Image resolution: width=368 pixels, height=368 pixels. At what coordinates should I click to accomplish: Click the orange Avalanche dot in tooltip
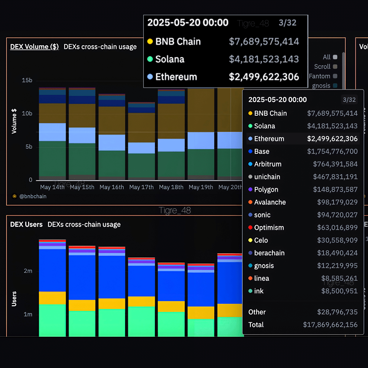tap(250, 202)
